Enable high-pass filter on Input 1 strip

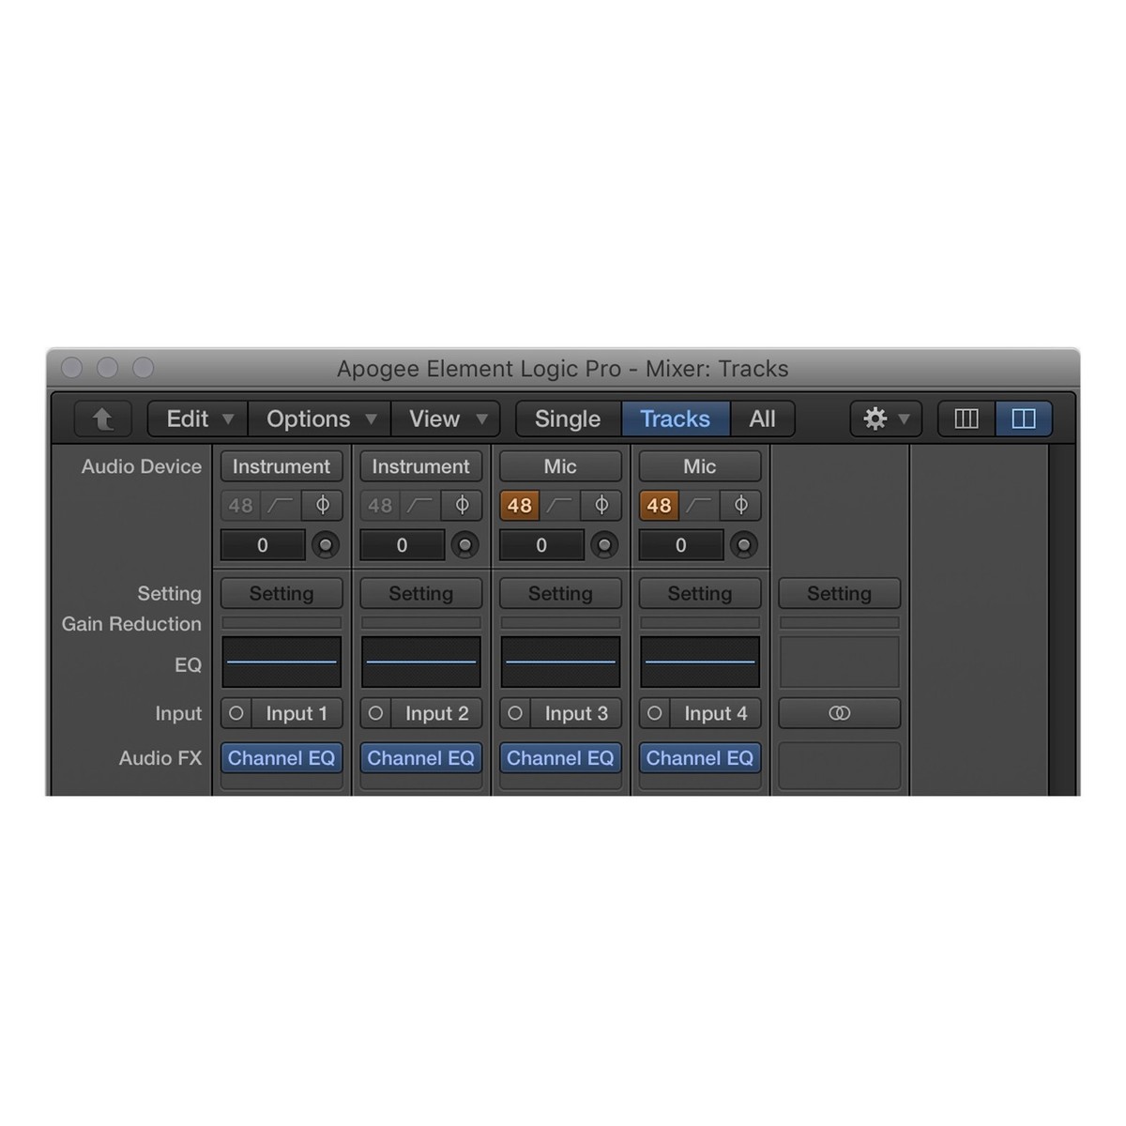point(281,506)
